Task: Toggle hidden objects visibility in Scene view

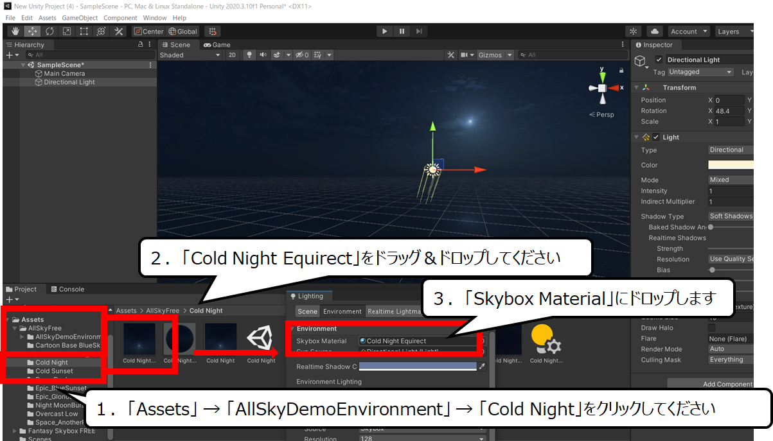Action: (x=302, y=55)
